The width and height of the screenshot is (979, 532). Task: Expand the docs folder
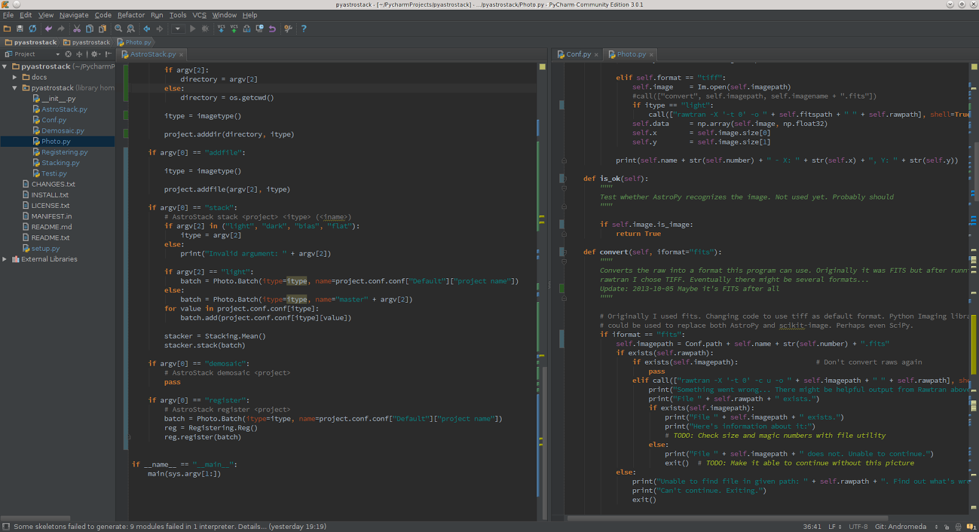coord(15,77)
